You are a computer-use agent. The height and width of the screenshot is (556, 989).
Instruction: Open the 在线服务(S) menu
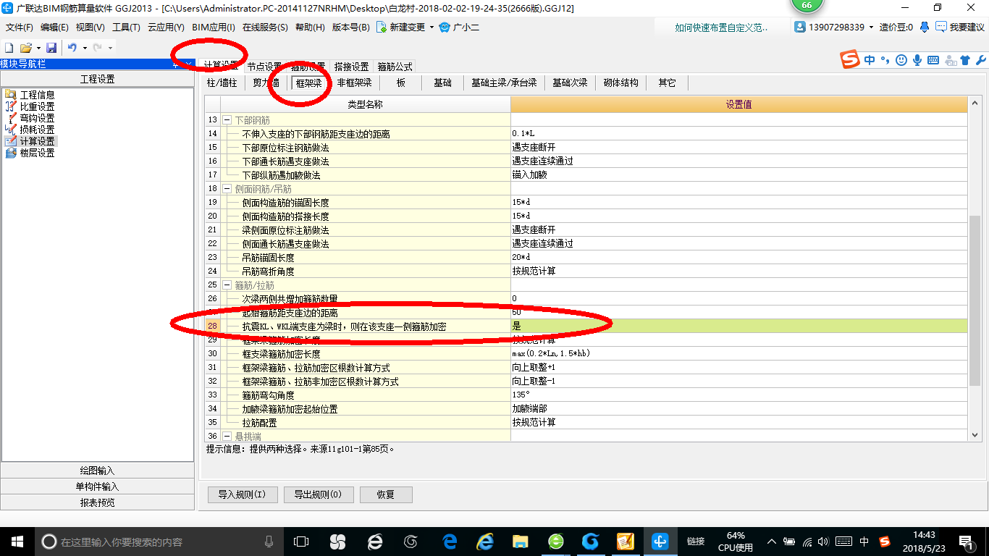click(x=266, y=27)
